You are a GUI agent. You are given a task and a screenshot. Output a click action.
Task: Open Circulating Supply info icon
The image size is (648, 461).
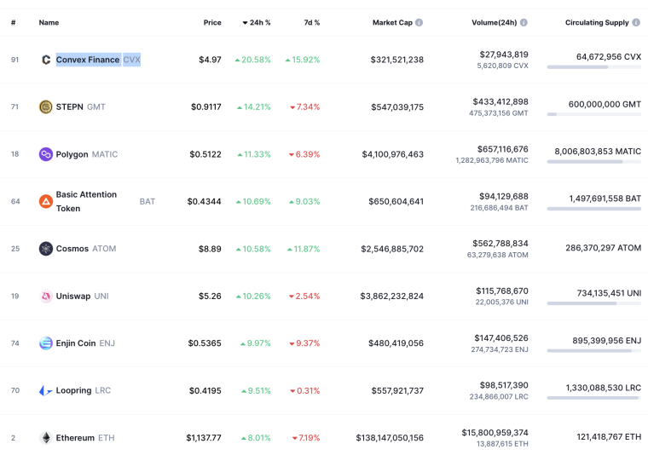click(x=636, y=23)
